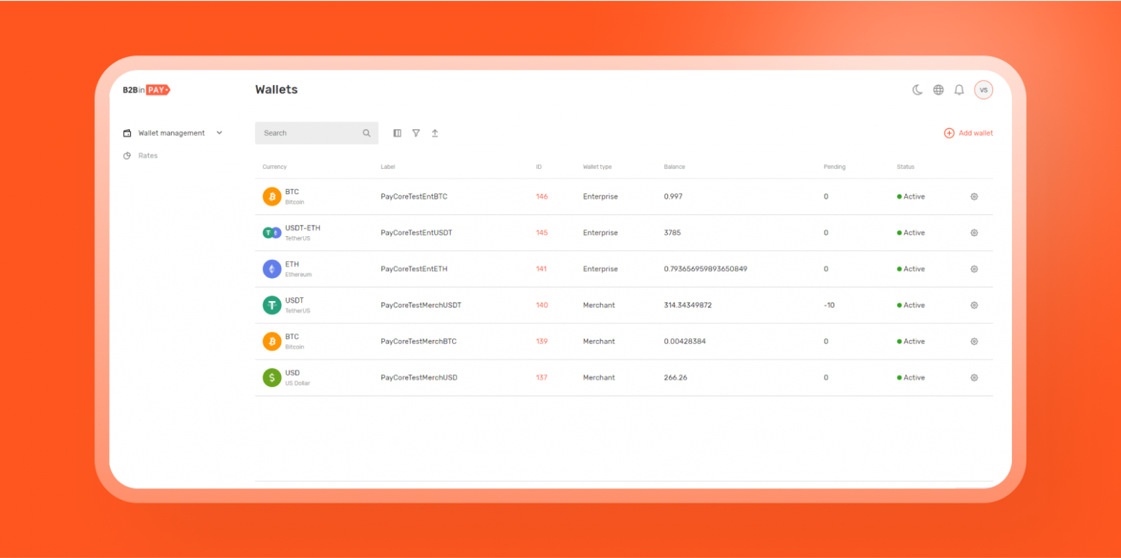Select label PayCoreTestMerchUSDT

421,305
